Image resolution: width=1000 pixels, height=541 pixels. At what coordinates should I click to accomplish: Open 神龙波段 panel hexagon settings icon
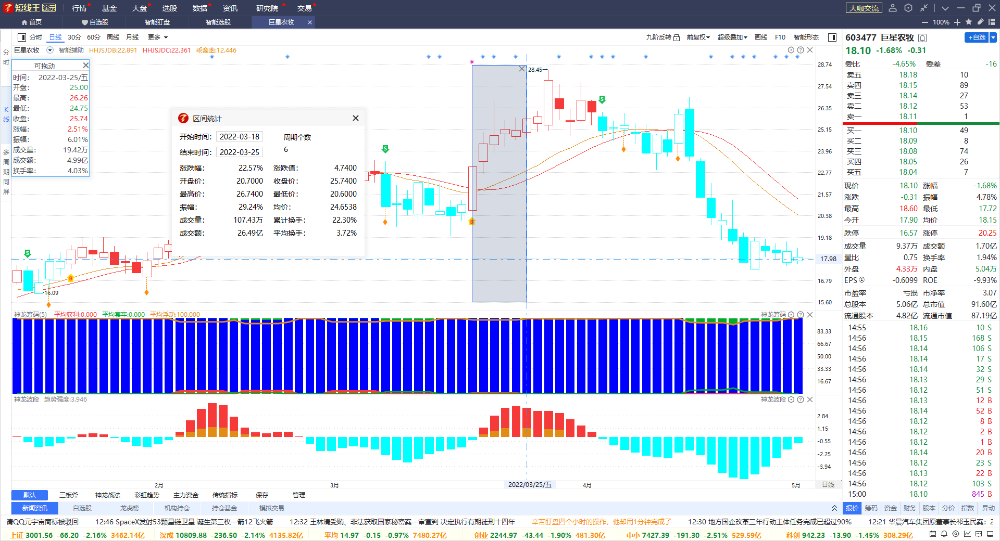tap(791, 400)
